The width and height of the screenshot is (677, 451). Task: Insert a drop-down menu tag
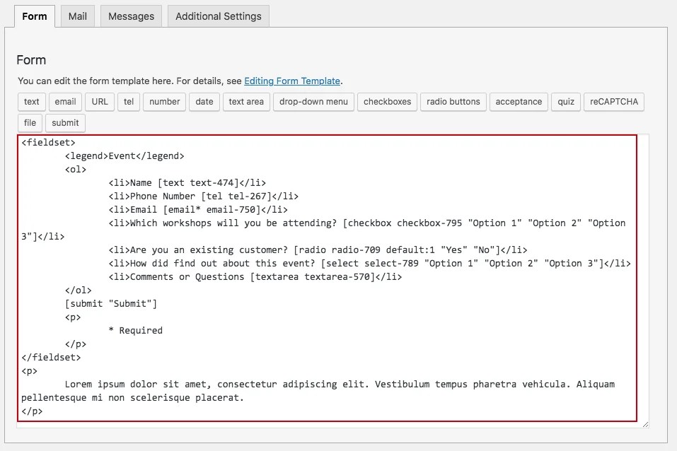coord(313,102)
